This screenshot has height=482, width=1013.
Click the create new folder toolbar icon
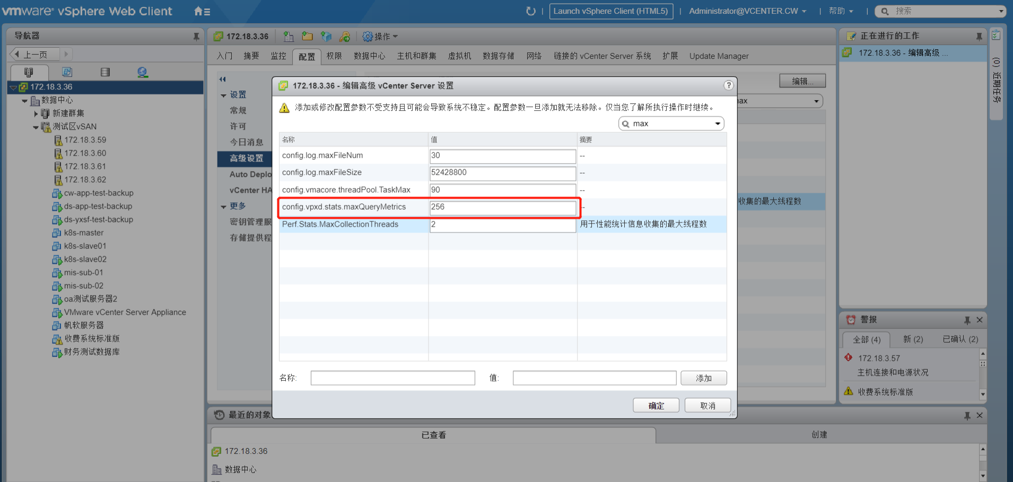pyautogui.click(x=307, y=36)
